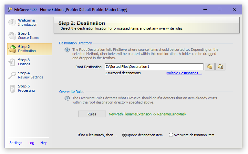Click the info icon under Overwrite Rules
The height and width of the screenshot is (154, 248).
click(x=67, y=99)
